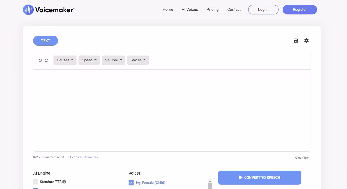This screenshot has height=189, width=347.
Task: Toggle the Ivy, Female (Child) checkbox
Action: pos(131,183)
